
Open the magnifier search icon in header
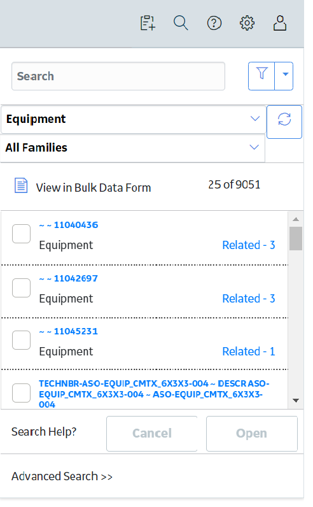pos(181,23)
